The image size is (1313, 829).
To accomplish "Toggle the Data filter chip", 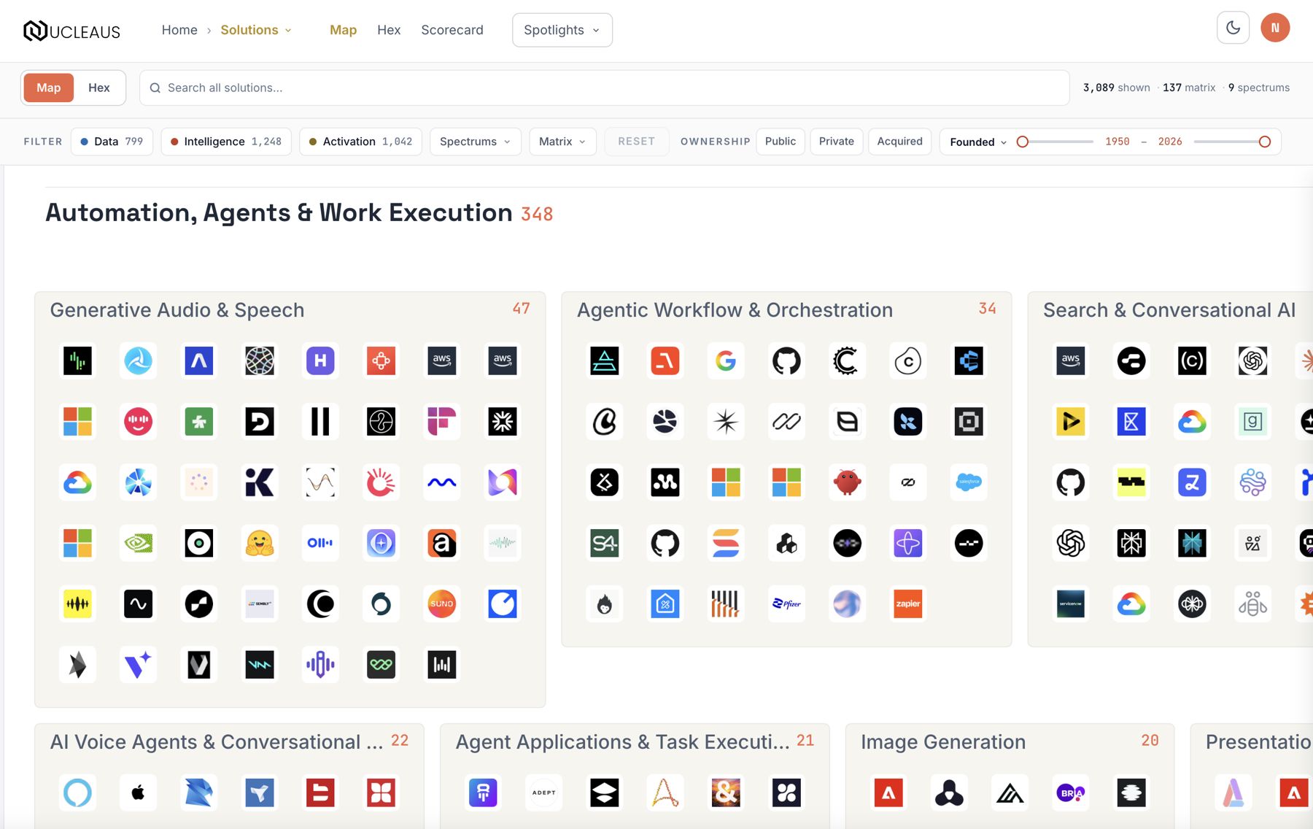I will click(x=112, y=142).
